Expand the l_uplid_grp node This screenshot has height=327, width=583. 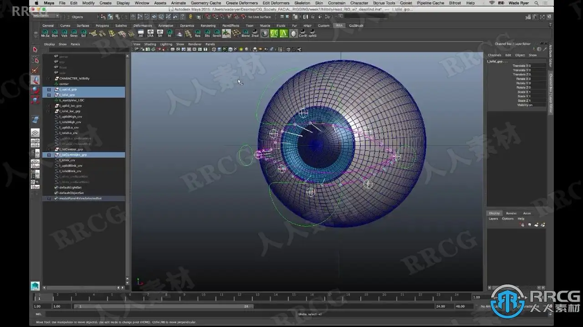click(49, 89)
